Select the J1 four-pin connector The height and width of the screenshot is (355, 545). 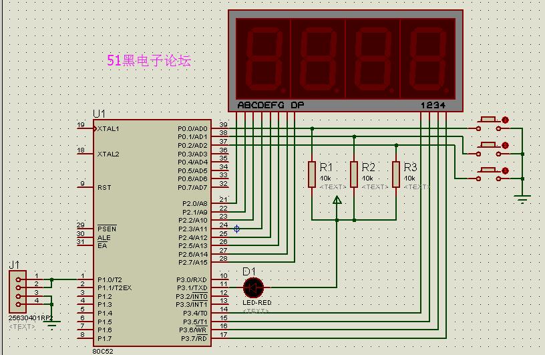coord(17,291)
